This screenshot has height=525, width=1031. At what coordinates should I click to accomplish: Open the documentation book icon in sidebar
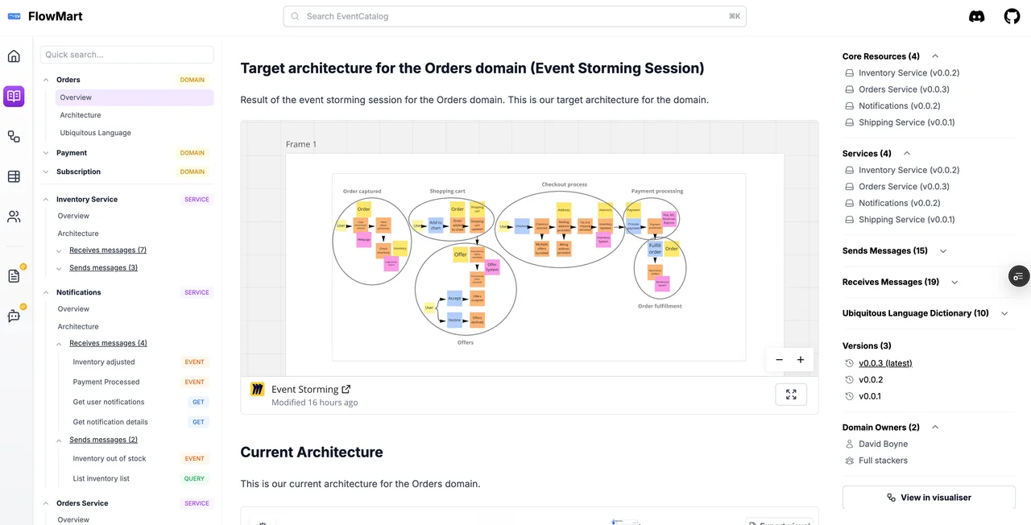point(14,97)
